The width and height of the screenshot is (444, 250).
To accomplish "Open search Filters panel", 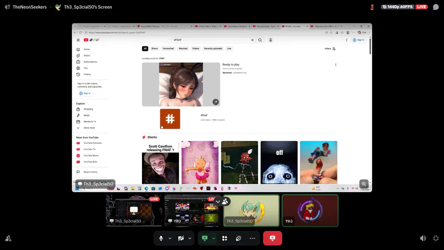I will point(330,49).
